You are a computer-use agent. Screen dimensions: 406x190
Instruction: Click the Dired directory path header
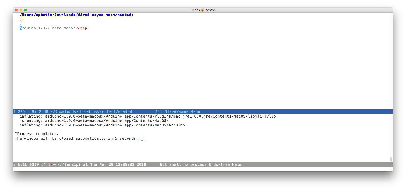(76, 15)
